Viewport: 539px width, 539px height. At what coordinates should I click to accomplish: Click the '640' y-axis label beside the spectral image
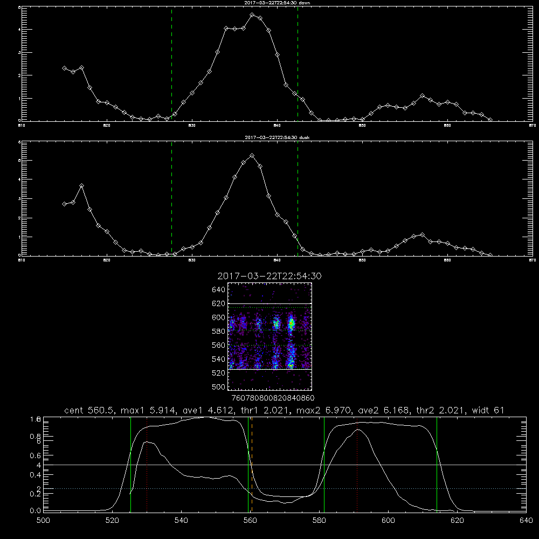tap(219, 290)
